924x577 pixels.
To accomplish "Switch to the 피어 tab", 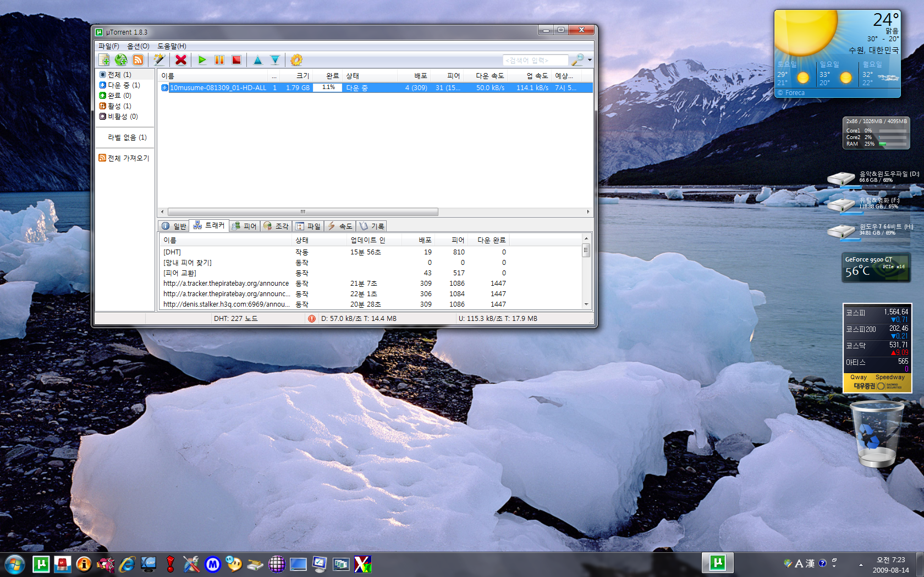I will pyautogui.click(x=244, y=226).
